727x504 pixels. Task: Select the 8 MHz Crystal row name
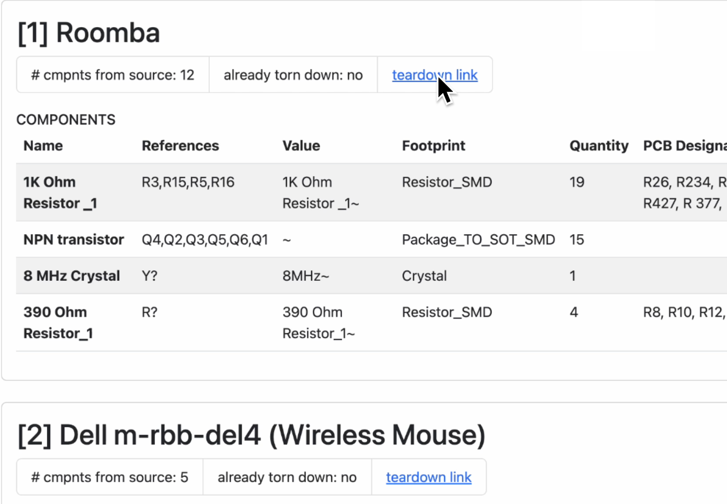point(72,276)
